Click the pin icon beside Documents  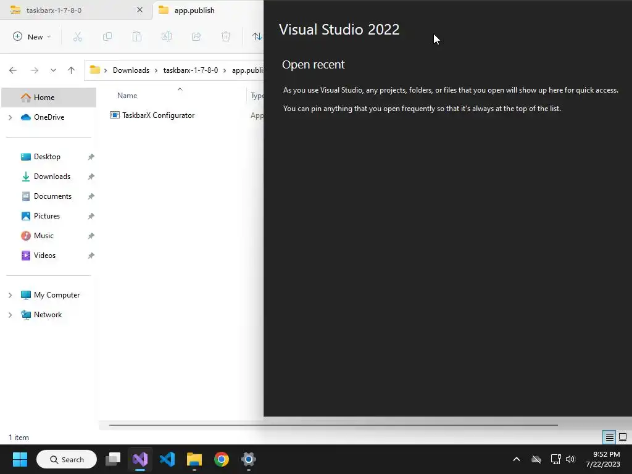[91, 196]
